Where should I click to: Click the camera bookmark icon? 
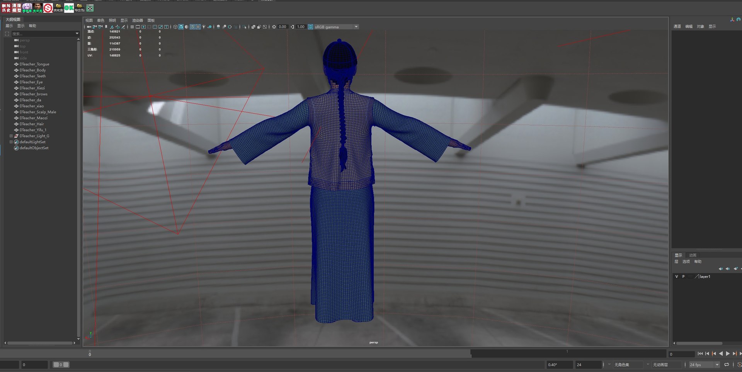click(106, 27)
